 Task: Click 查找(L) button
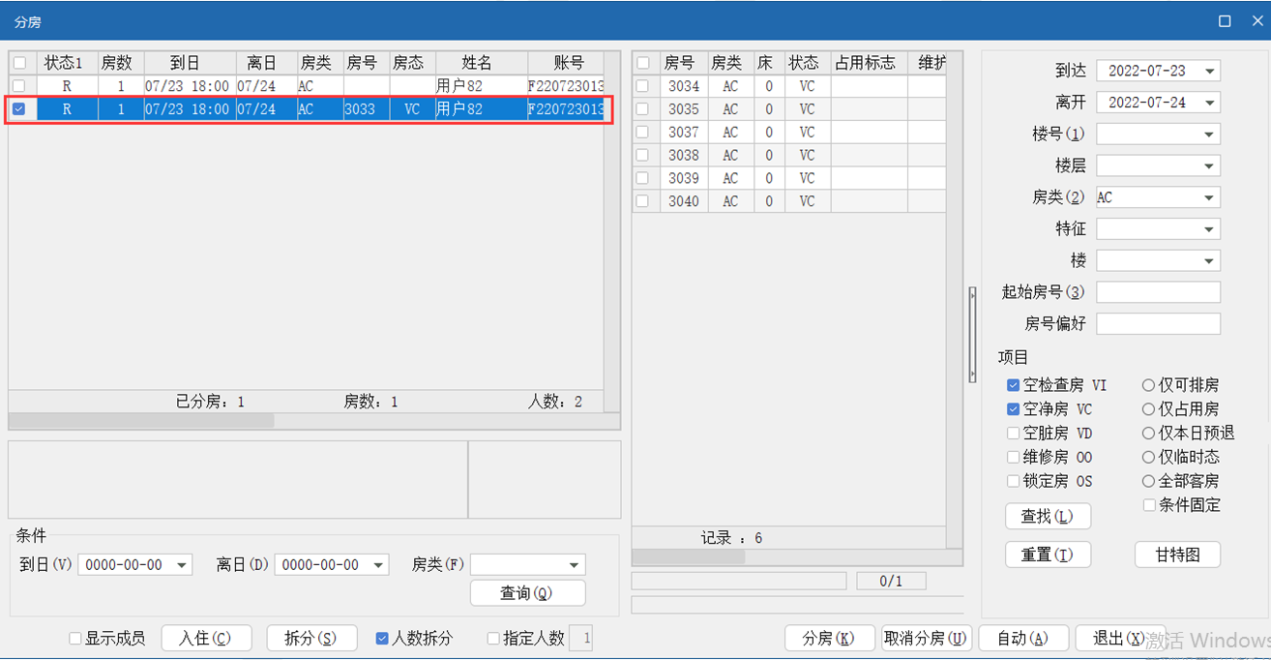point(1048,517)
